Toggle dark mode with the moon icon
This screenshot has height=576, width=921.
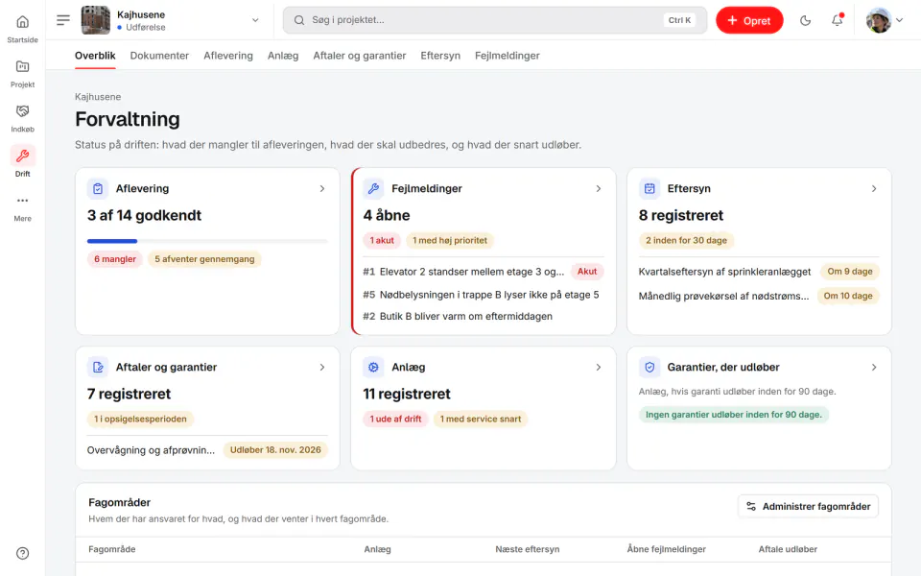pos(805,20)
